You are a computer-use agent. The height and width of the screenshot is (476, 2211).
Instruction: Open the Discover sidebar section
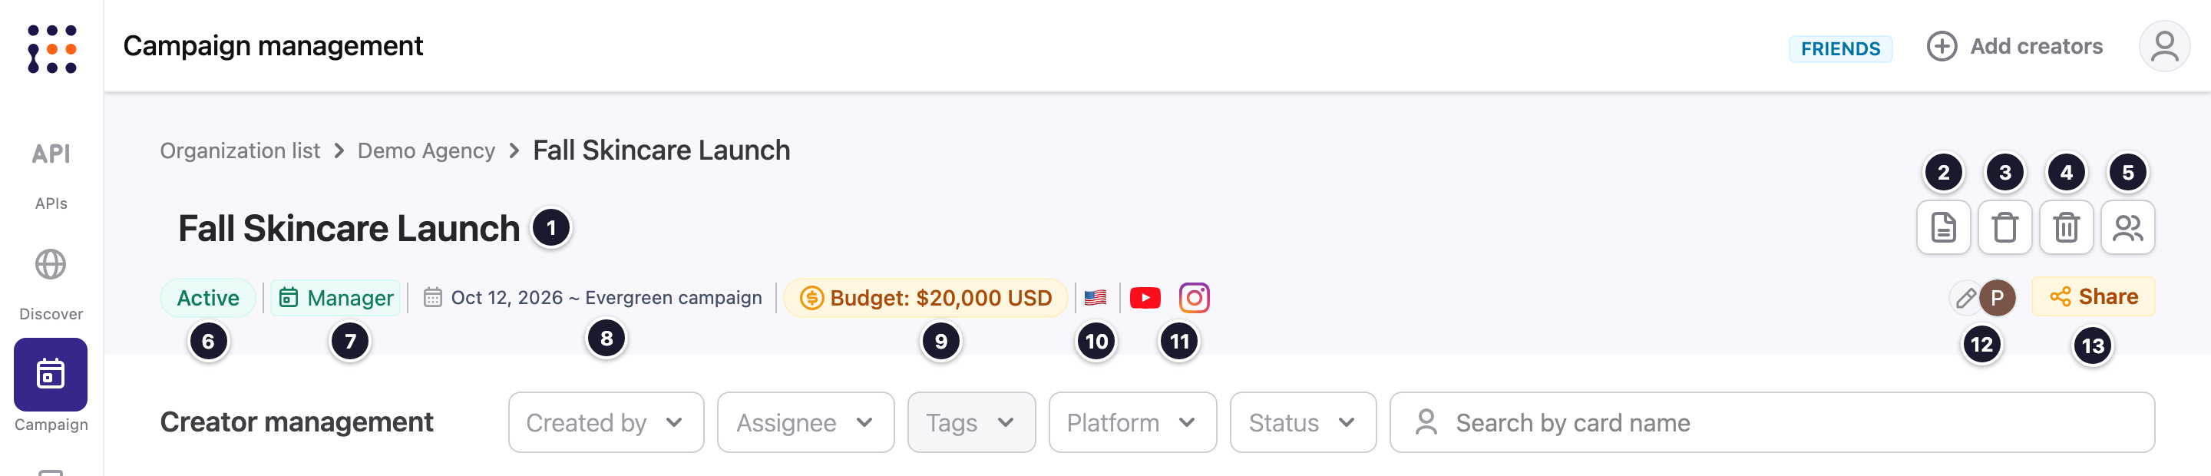point(51,285)
